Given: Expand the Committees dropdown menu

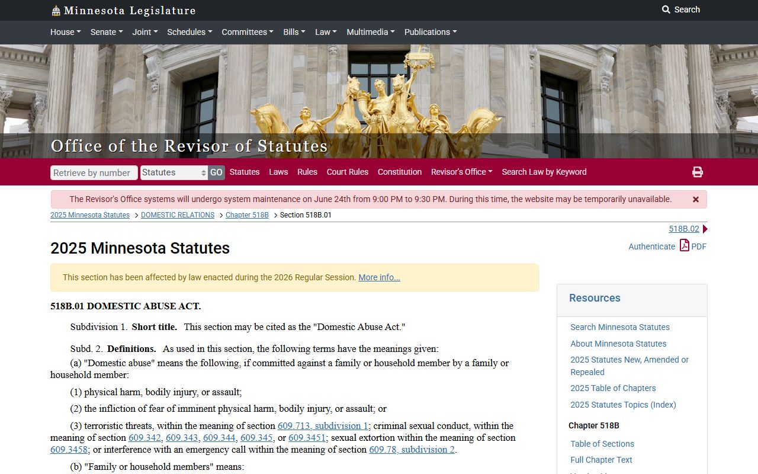Looking at the screenshot, I should 248,32.
